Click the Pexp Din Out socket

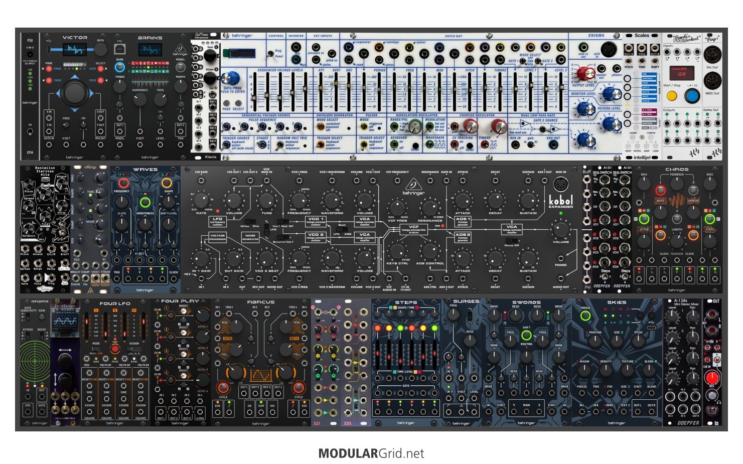tap(711, 55)
